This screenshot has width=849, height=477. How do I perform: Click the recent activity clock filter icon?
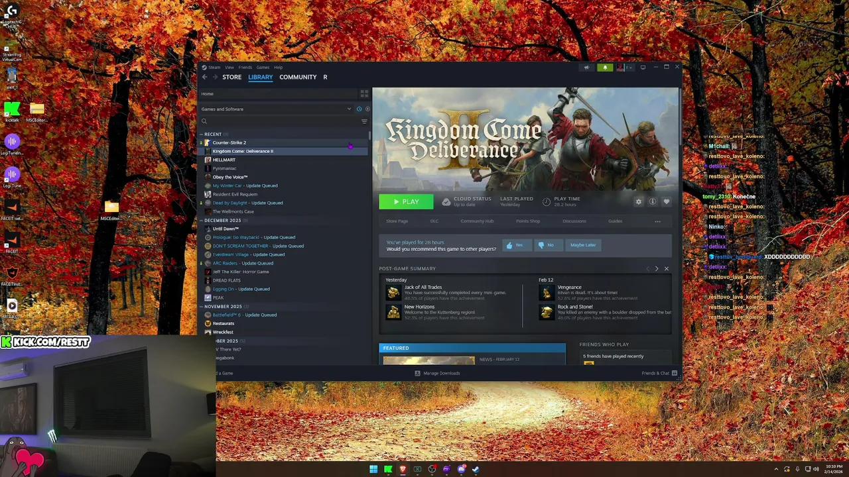[x=359, y=109]
